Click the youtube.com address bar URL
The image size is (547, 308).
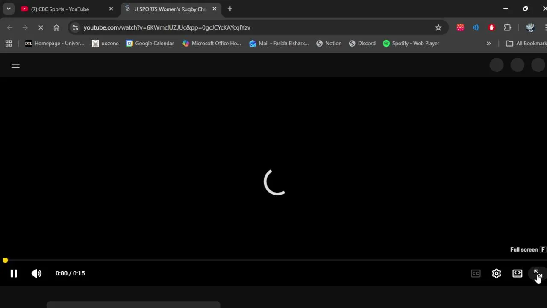167,27
